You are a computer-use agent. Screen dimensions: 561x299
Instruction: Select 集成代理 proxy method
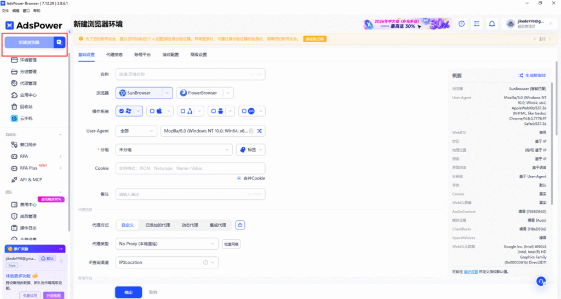[218, 225]
